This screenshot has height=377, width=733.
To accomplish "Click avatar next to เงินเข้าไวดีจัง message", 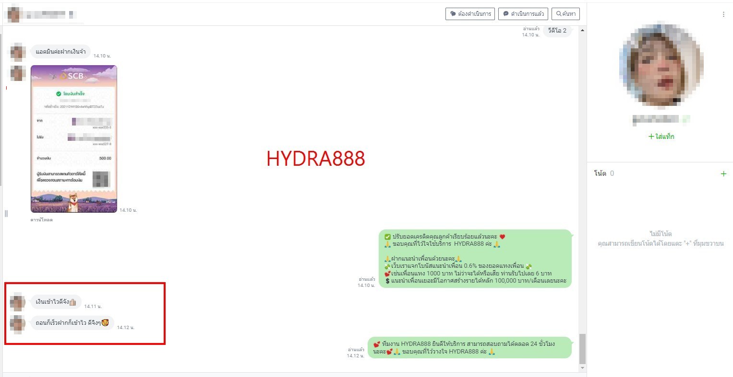I will click(x=18, y=302).
